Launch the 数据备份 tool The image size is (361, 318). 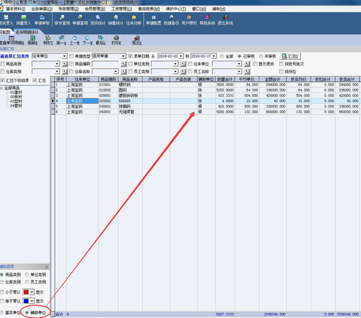171,20
